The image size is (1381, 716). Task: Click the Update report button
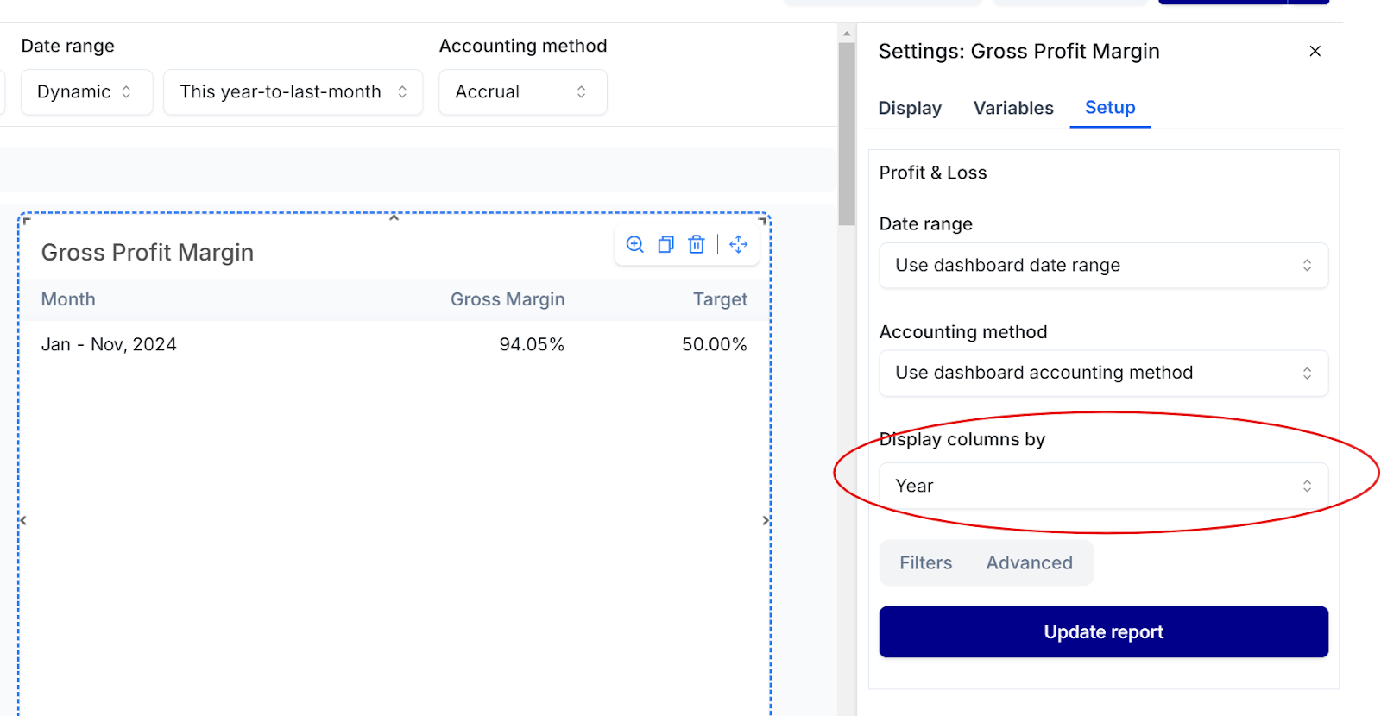(x=1103, y=631)
